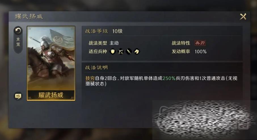This screenshot has height=140, width=257.
Task: Tap the 耀武扬威 card artwork
Action: [51, 58]
